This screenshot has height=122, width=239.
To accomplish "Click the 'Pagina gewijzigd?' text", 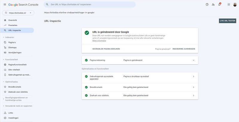I will coord(163,49).
